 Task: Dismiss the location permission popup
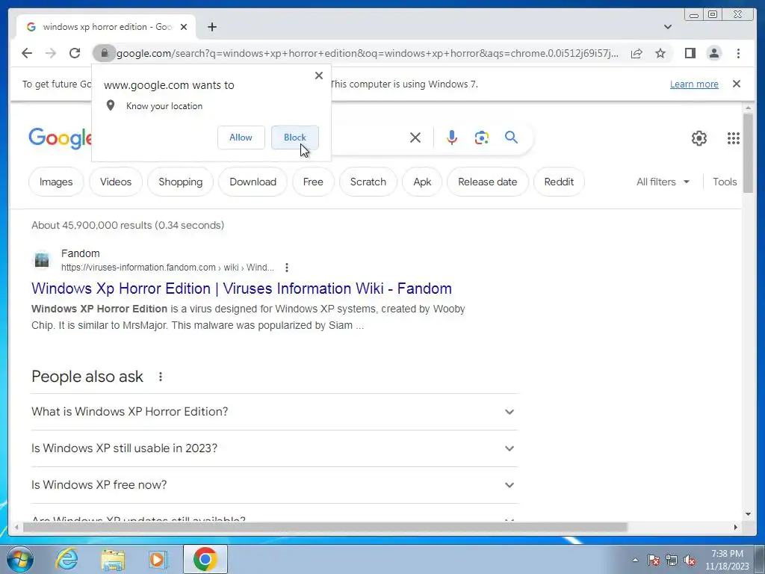(x=318, y=75)
